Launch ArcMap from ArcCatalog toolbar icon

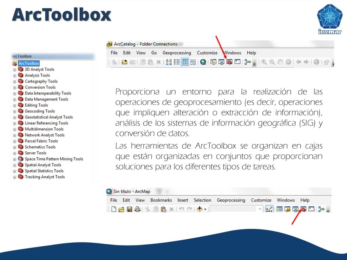pos(203,62)
